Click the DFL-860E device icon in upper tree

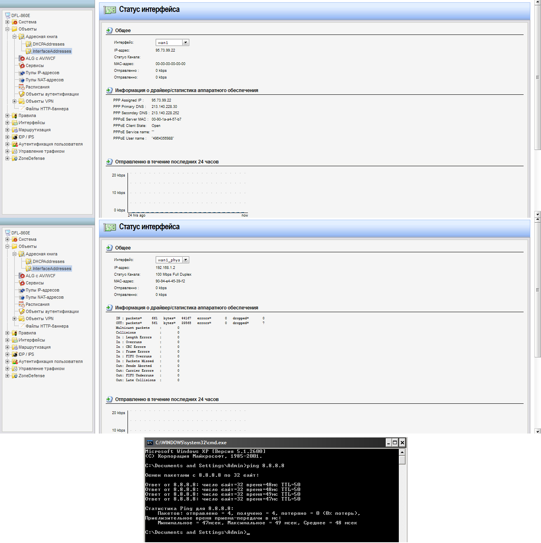click(8, 15)
